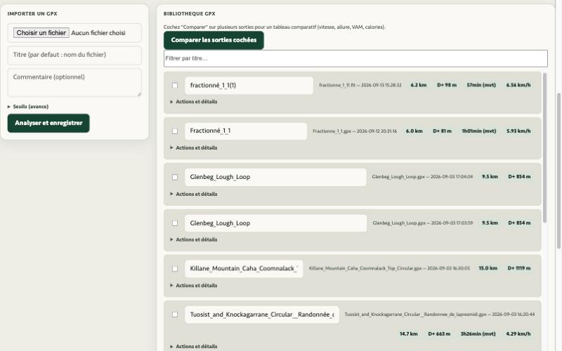Click the page vertical scrollbar

click(558, 170)
